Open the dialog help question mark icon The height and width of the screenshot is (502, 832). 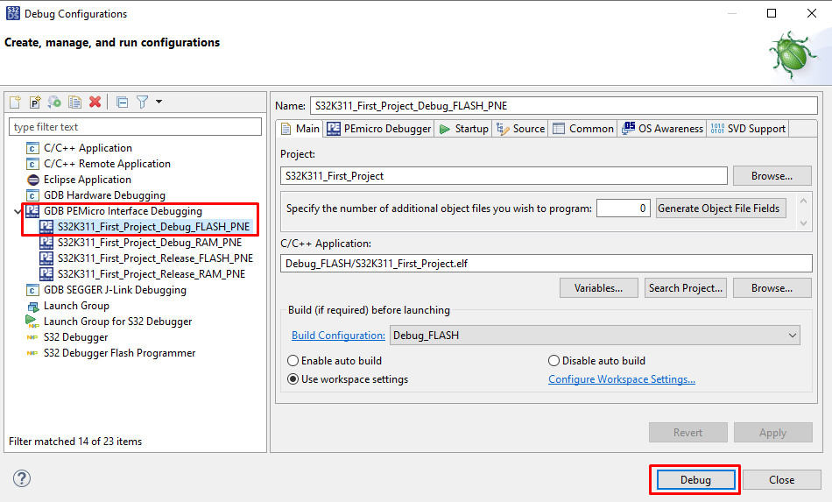[22, 478]
